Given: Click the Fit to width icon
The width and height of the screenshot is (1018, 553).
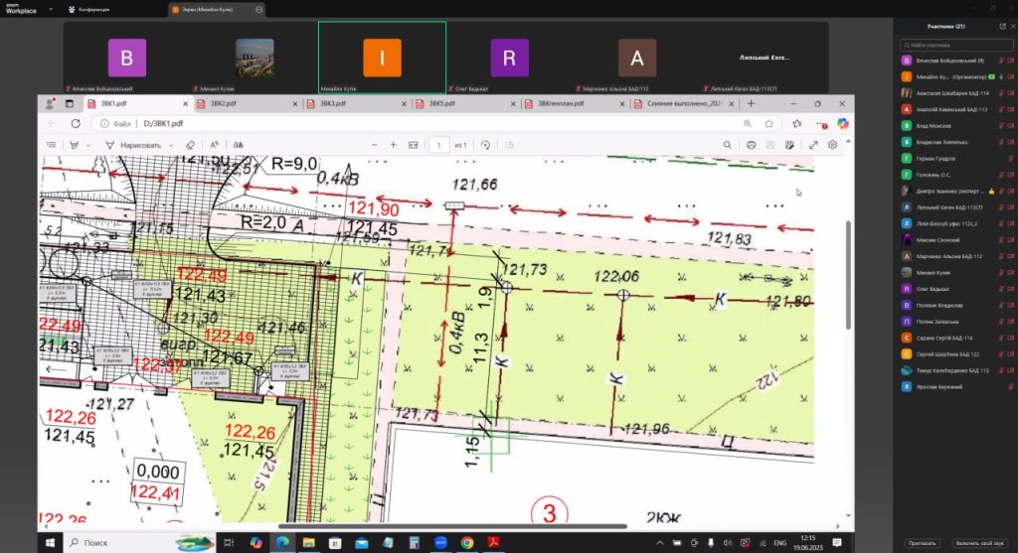Looking at the screenshot, I should [414, 145].
